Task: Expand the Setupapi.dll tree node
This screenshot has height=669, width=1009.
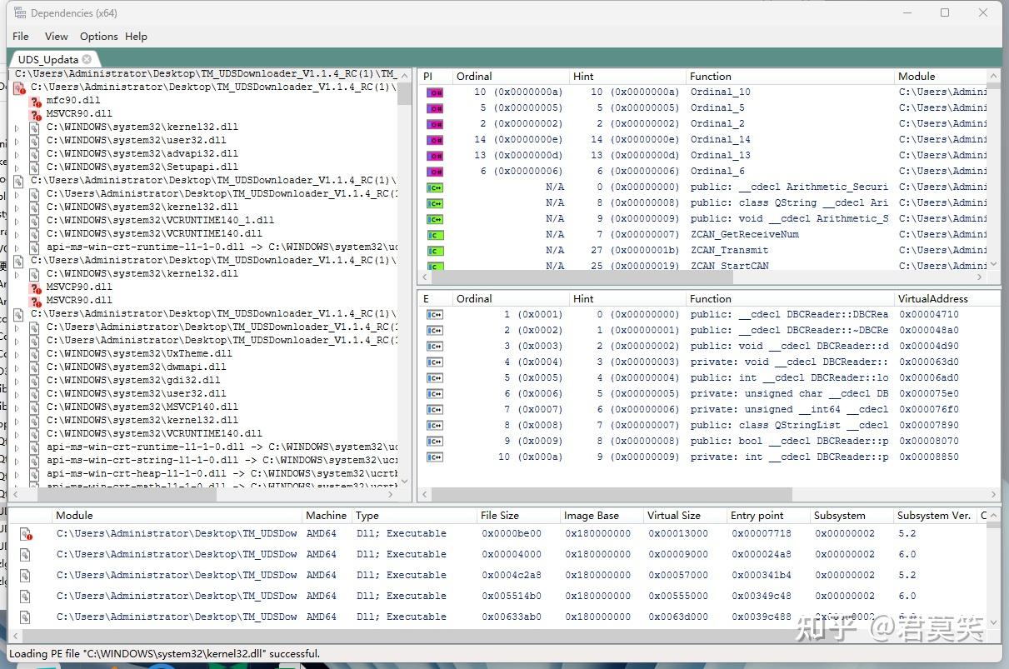Action: click(x=17, y=167)
